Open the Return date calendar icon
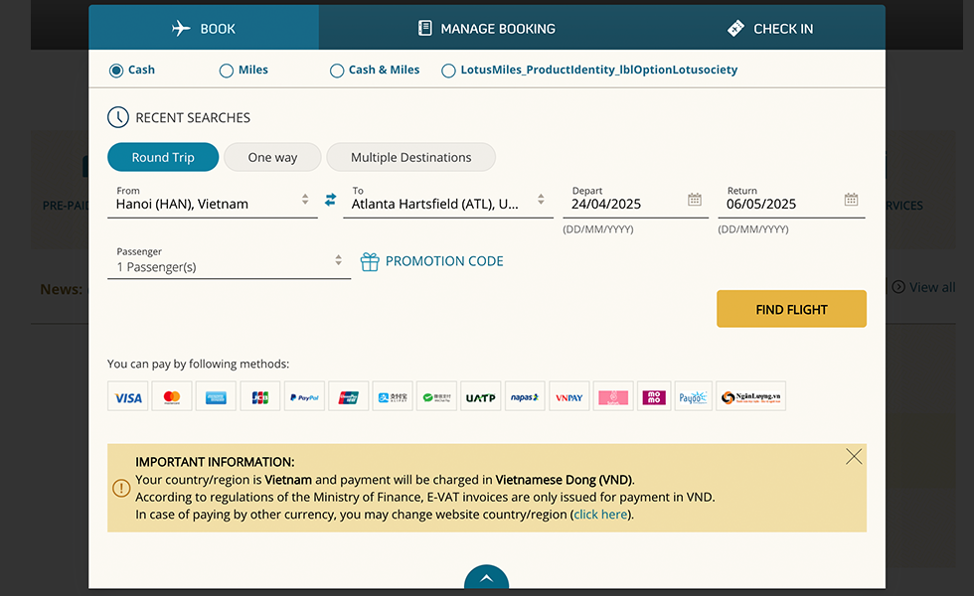This screenshot has height=596, width=974. (851, 200)
